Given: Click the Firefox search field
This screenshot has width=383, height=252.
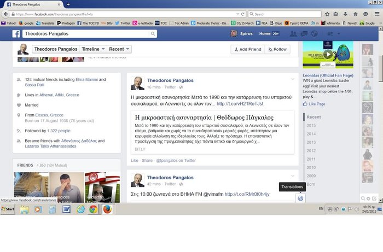Looking at the screenshot, I should point(285,14).
